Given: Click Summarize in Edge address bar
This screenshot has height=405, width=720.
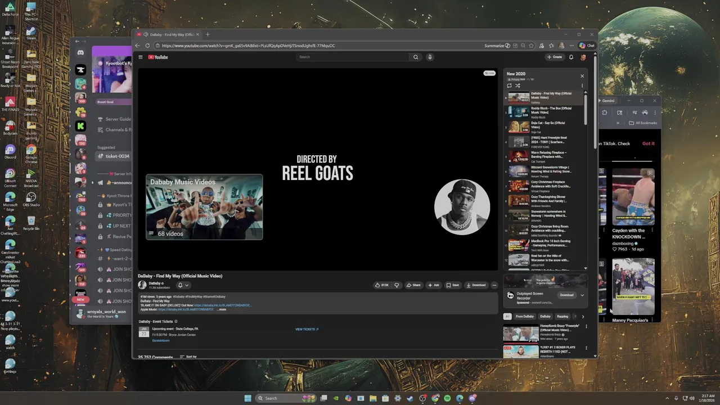Looking at the screenshot, I should [x=497, y=46].
